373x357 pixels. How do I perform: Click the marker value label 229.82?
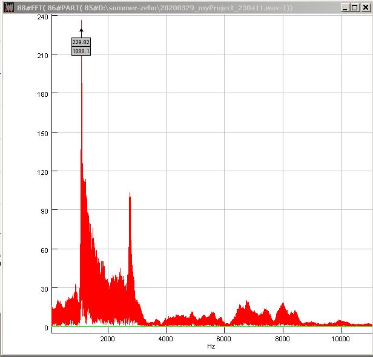pyautogui.click(x=81, y=42)
